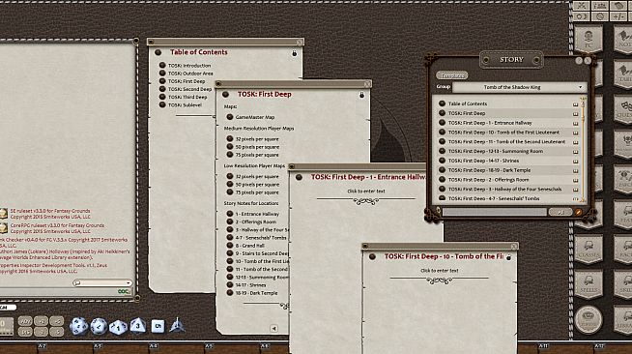
Task: Click the search field in Story window
Action: [495, 212]
